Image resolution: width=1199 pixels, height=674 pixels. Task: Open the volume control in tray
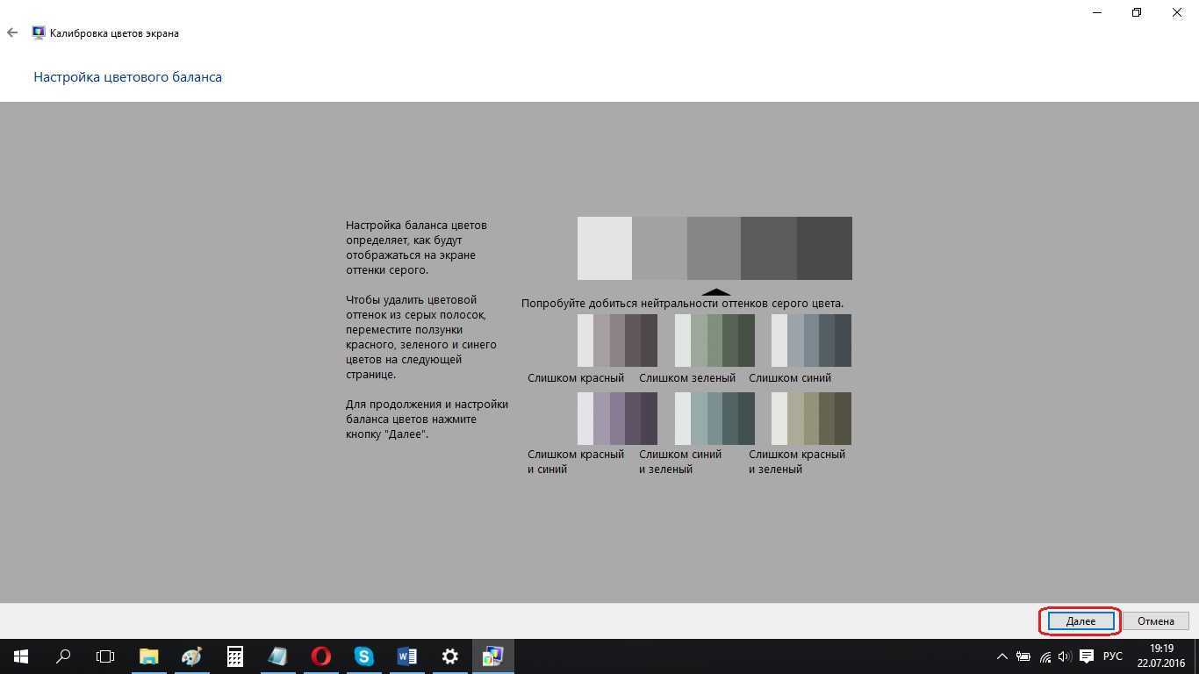1064,656
